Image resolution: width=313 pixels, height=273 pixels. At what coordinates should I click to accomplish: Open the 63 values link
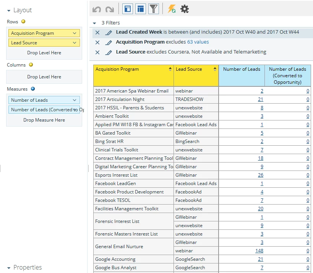click(198, 42)
